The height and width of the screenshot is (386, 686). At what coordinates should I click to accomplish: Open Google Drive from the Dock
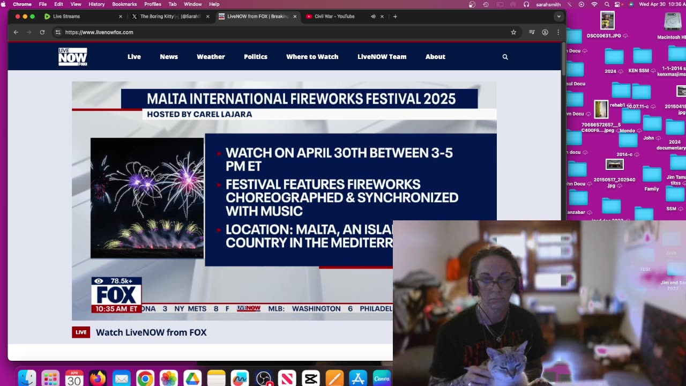(x=192, y=378)
